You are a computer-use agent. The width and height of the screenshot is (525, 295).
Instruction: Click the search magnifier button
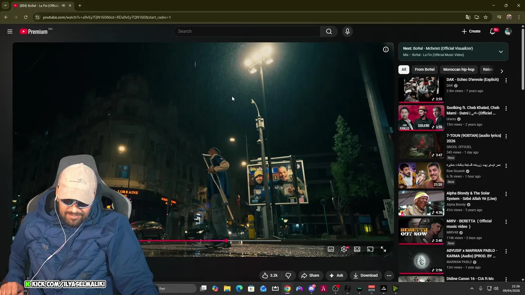click(329, 31)
